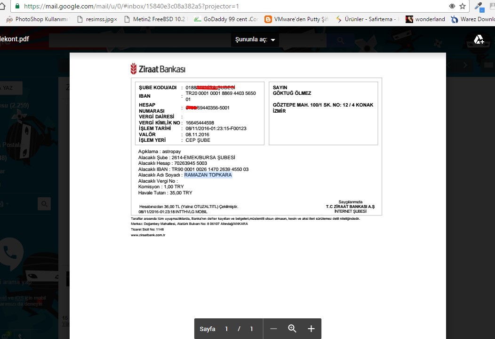Click the Ticaret Sicil No: 1148 line
This screenshot has width=495, height=339.
pyautogui.click(x=147, y=229)
